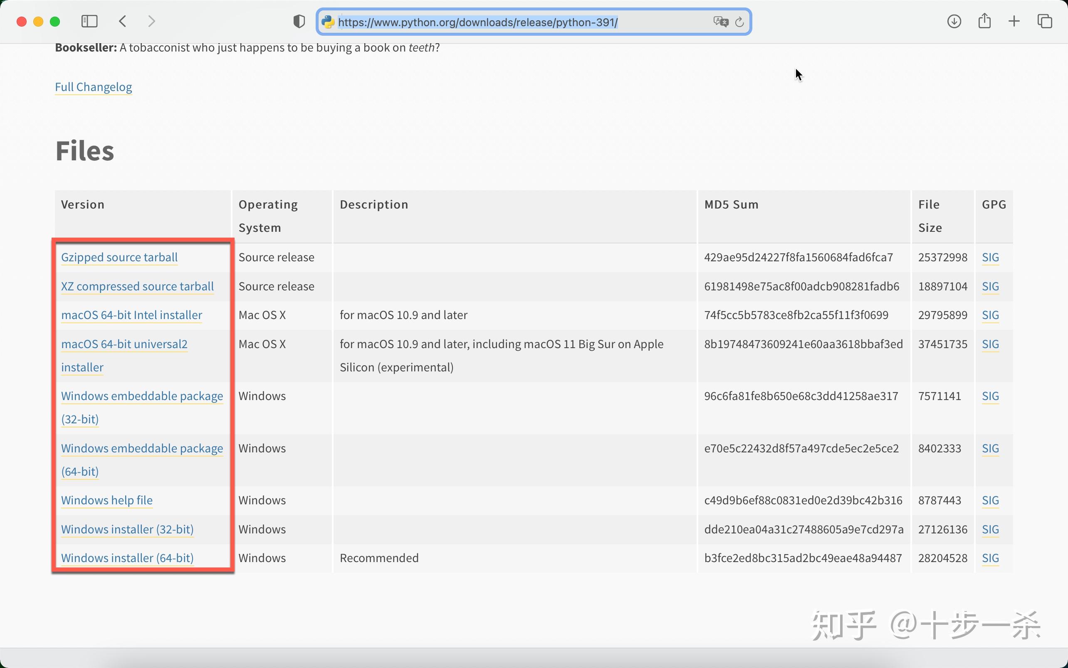
Task: Open SIG link for Windows installer (32-bit)
Action: (990, 529)
